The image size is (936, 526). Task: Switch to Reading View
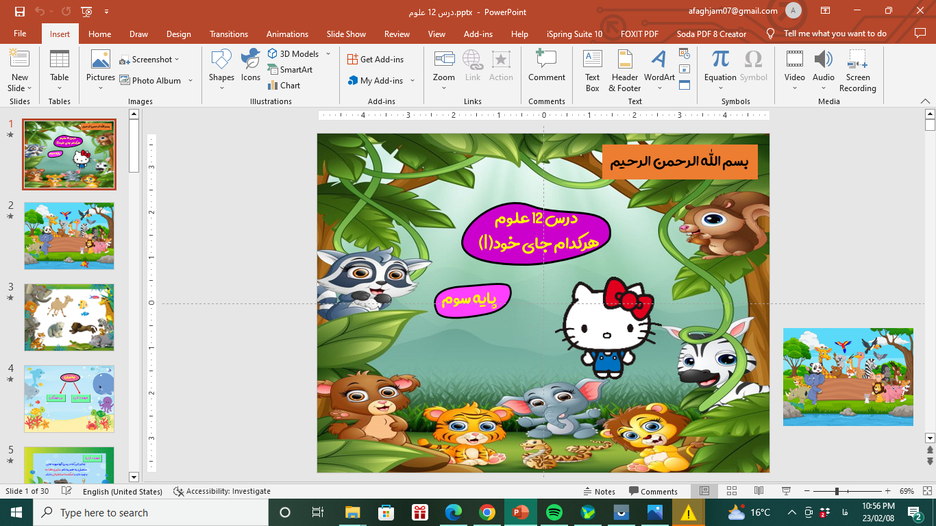[x=759, y=491]
